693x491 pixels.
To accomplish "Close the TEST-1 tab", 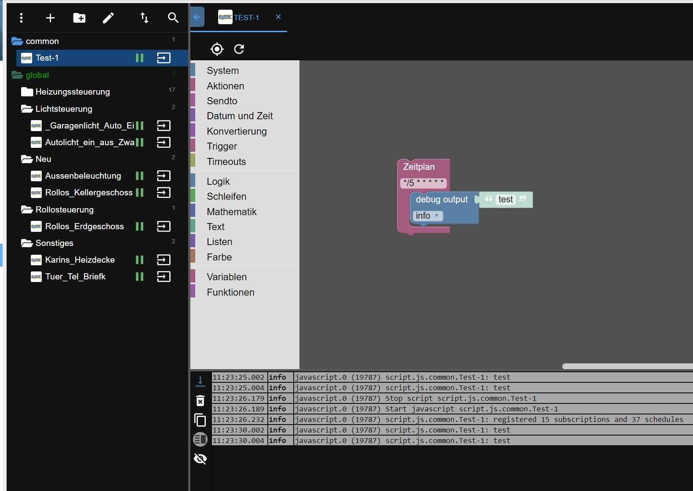I will (278, 17).
